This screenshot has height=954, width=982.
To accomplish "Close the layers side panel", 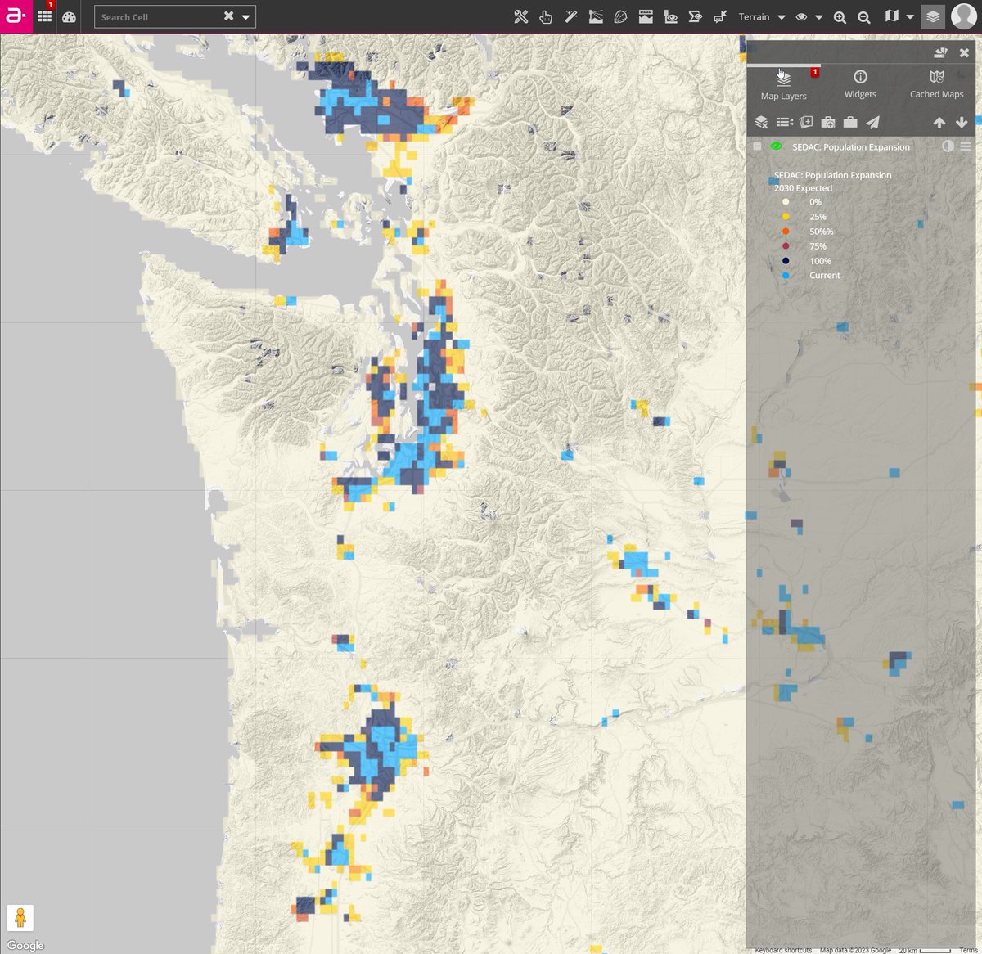I will pyautogui.click(x=964, y=52).
